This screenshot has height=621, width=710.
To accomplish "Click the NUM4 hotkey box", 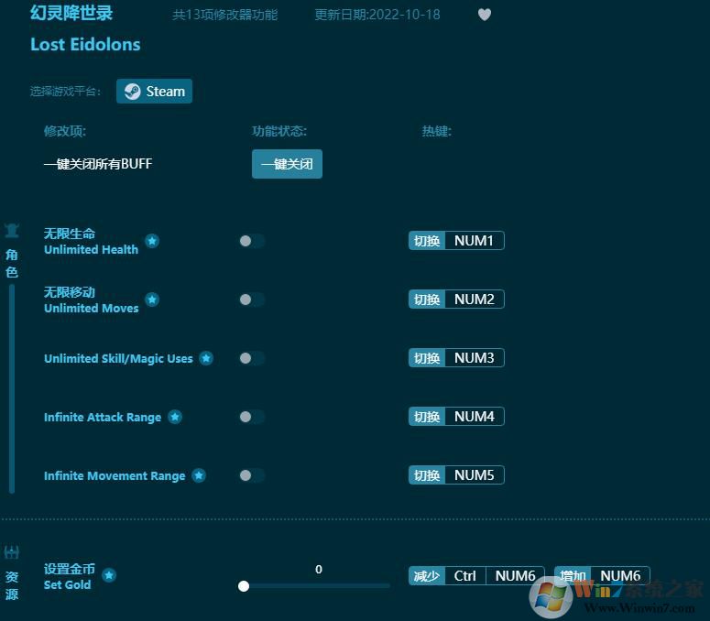I will pyautogui.click(x=474, y=417).
